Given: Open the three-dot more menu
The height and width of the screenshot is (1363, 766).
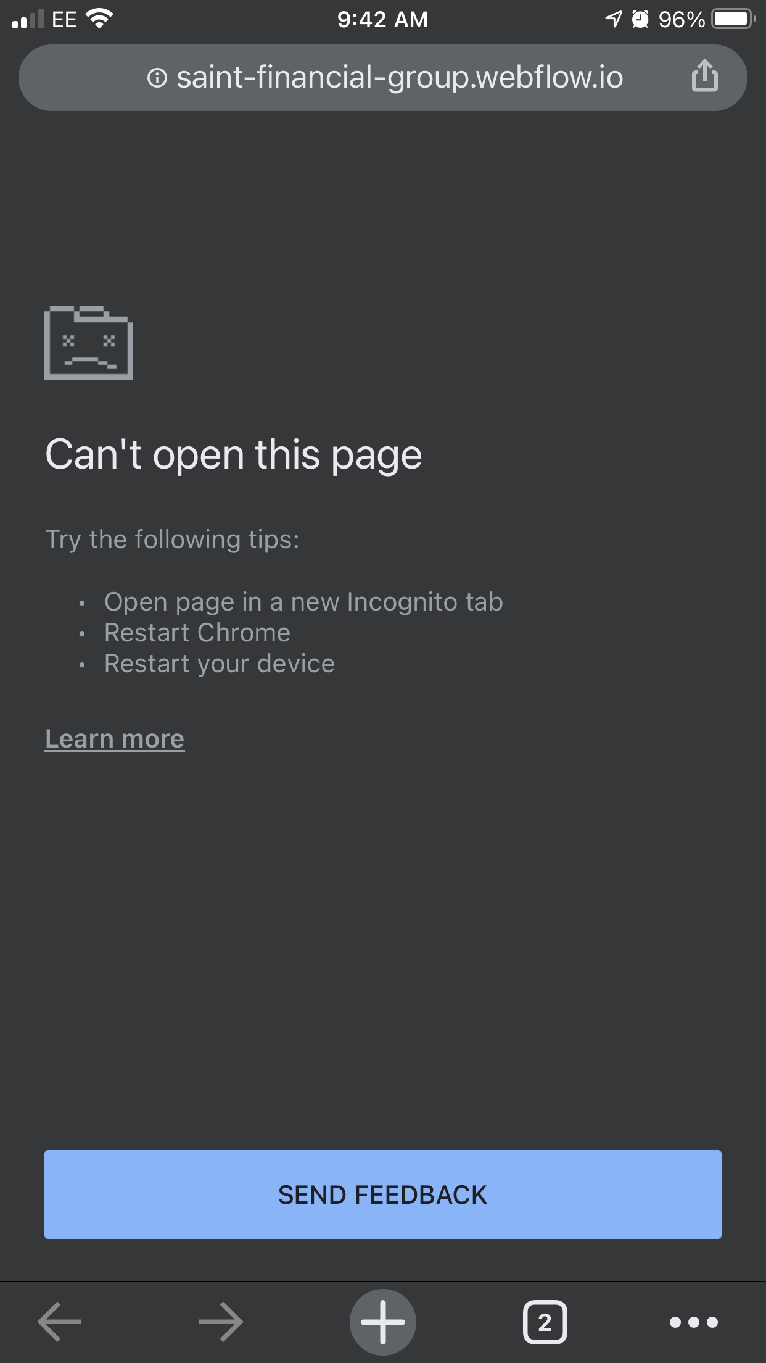Looking at the screenshot, I should (694, 1322).
